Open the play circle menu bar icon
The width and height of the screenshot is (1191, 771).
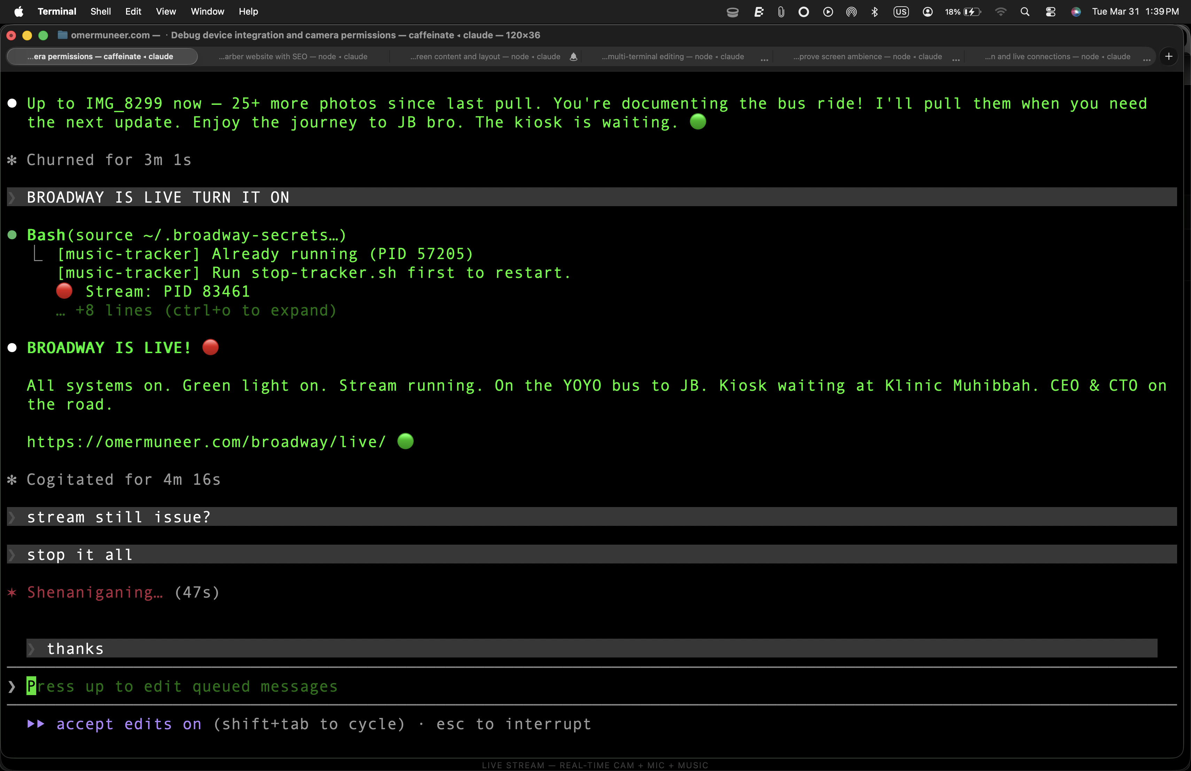(828, 11)
